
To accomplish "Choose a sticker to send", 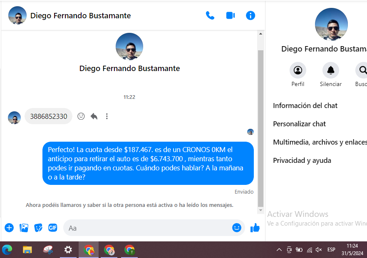I will click(38, 228).
